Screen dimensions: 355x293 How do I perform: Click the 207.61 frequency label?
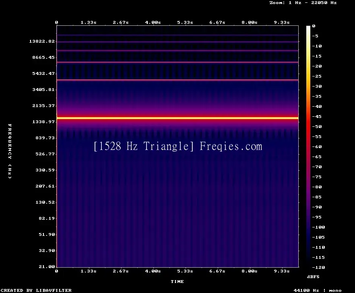click(45, 186)
